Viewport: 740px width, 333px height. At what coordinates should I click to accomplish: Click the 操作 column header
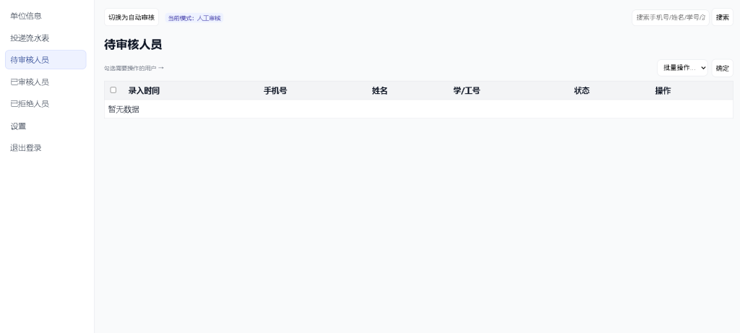663,91
